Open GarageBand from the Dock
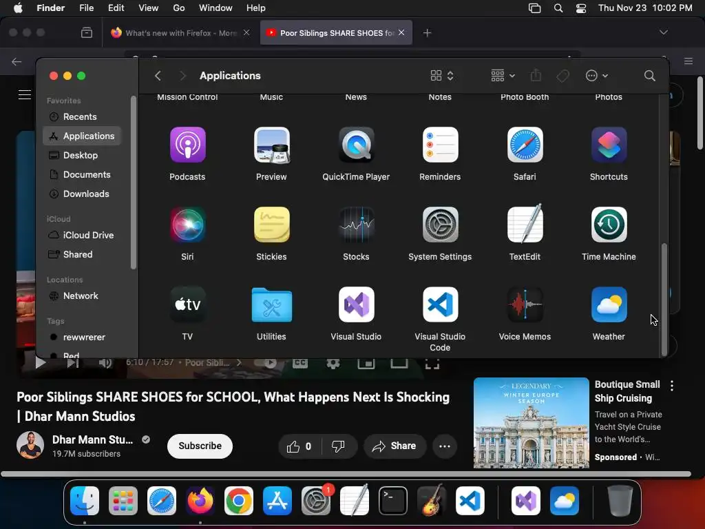Image resolution: width=705 pixels, height=529 pixels. pos(432,500)
